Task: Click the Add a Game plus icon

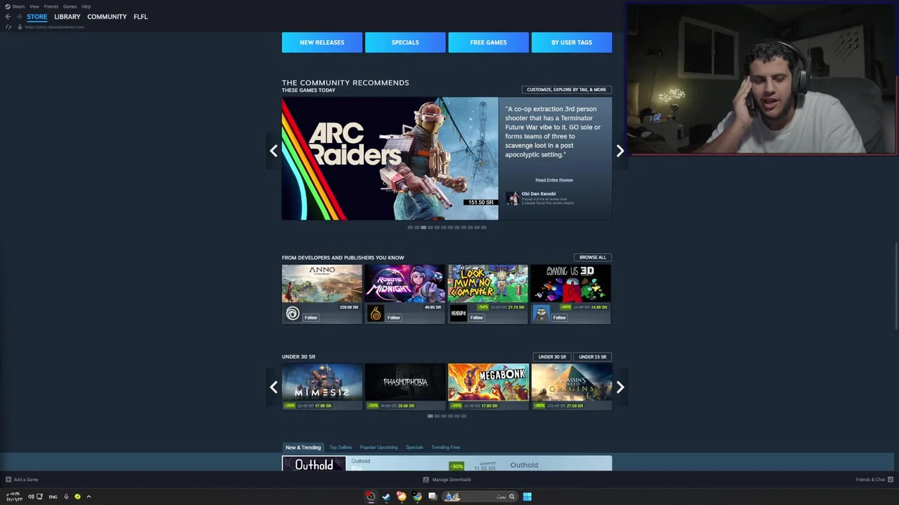Action: (8, 480)
